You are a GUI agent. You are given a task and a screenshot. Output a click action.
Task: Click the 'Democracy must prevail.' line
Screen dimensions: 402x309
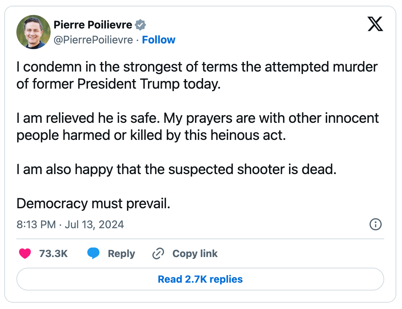tap(93, 203)
